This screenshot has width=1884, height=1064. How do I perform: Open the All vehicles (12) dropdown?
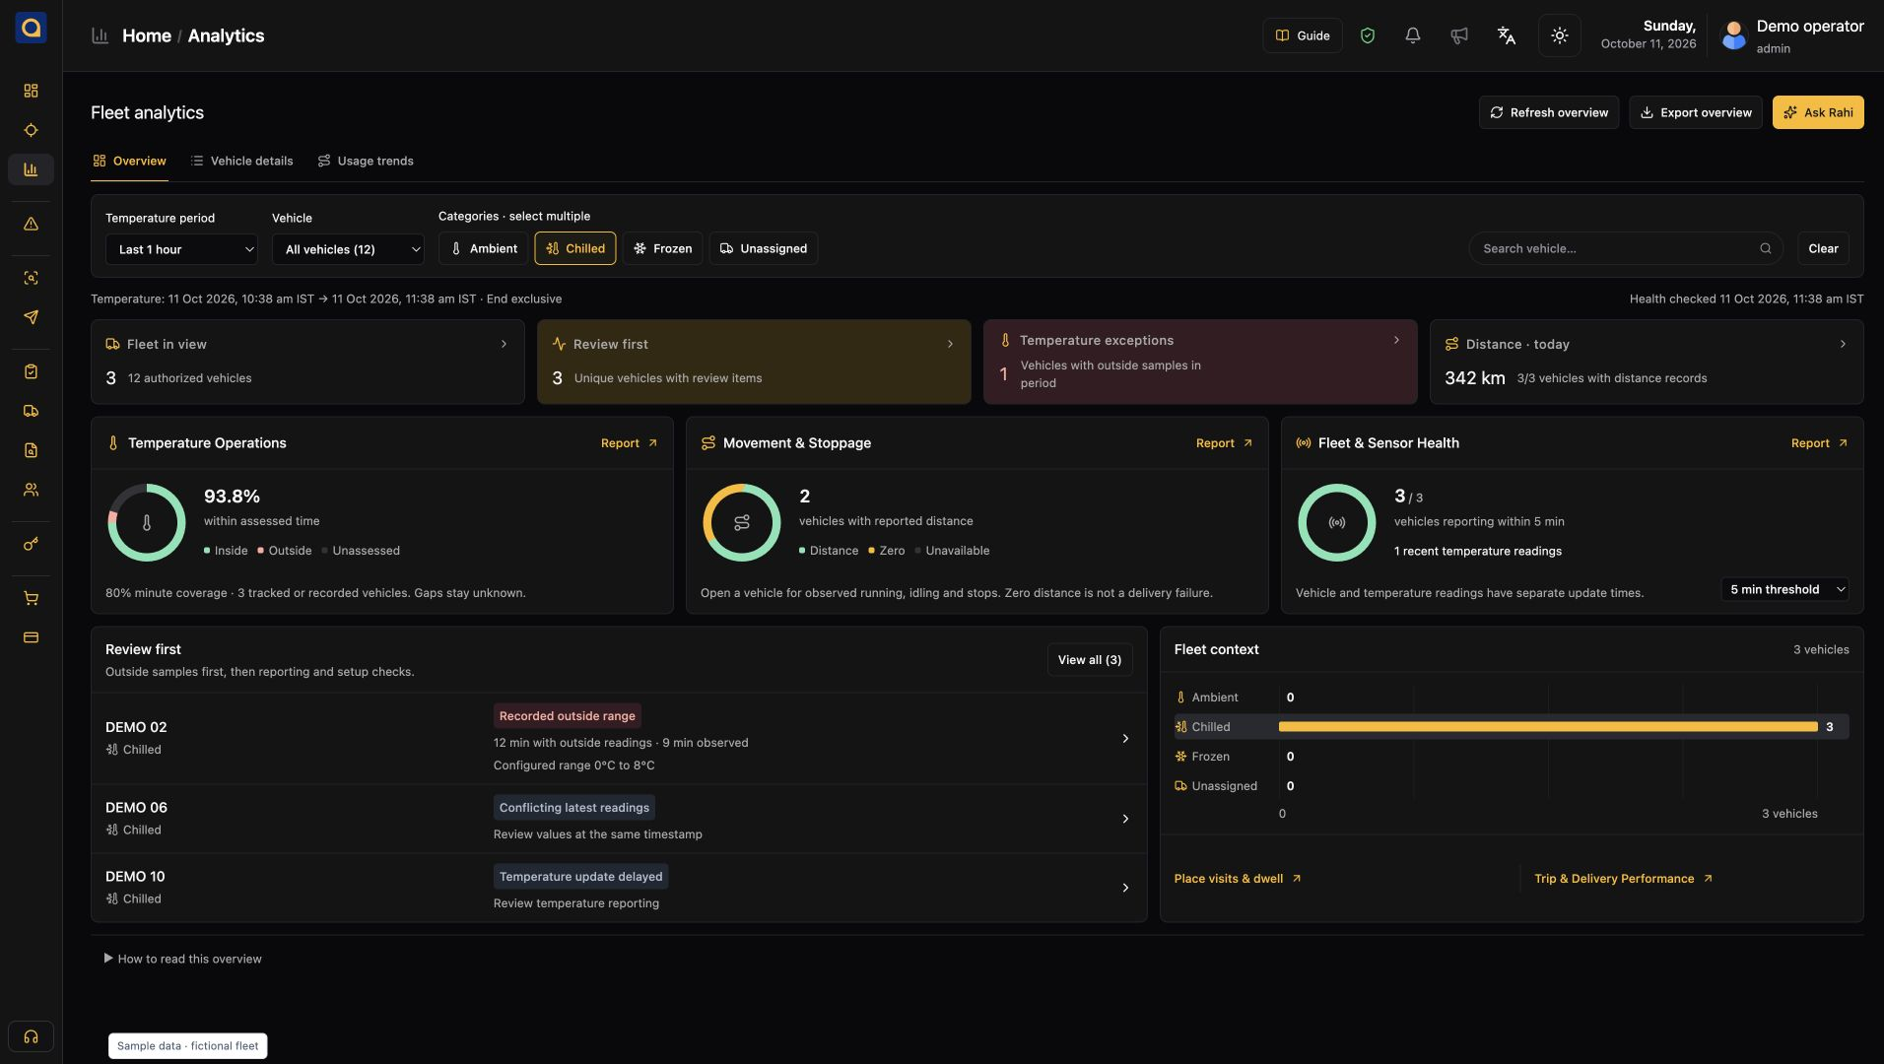click(348, 249)
